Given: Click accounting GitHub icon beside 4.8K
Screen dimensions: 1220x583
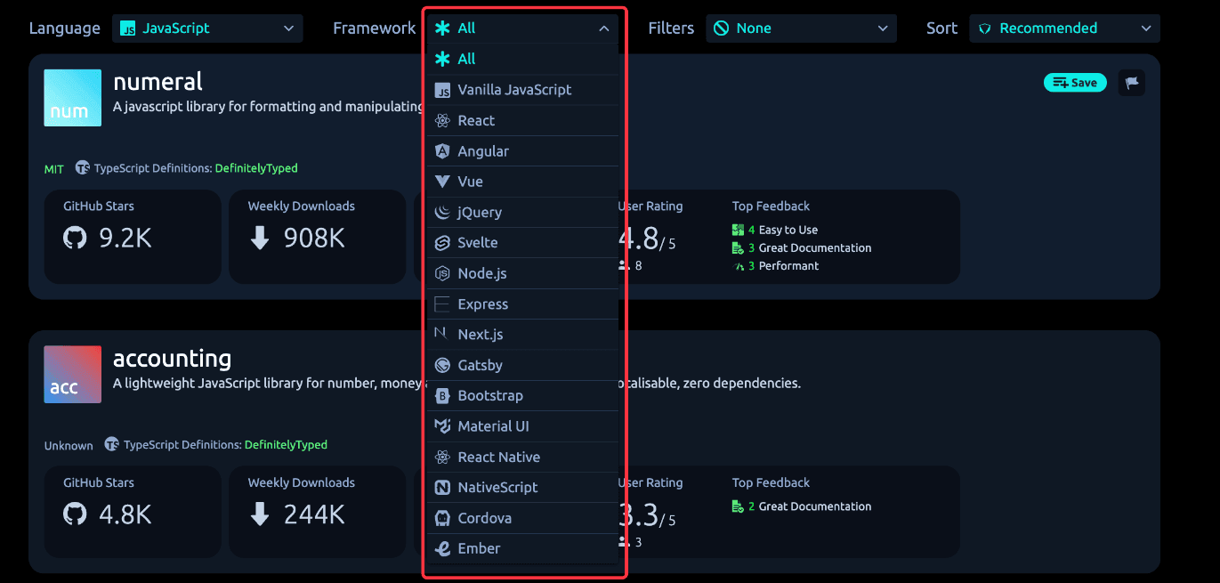Looking at the screenshot, I should click(x=76, y=514).
